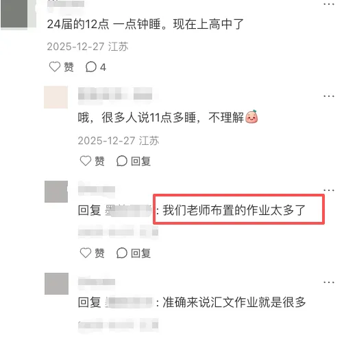Open three-dot menu beside '汇文作业' reply
The width and height of the screenshot is (344, 338).
click(x=329, y=282)
